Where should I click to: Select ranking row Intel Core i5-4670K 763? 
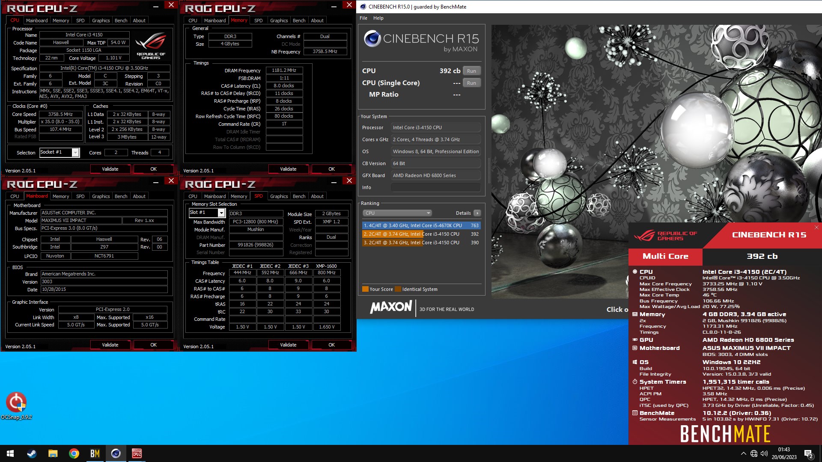pos(421,225)
